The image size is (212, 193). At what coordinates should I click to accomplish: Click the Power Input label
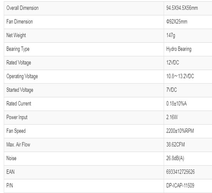[17, 117]
